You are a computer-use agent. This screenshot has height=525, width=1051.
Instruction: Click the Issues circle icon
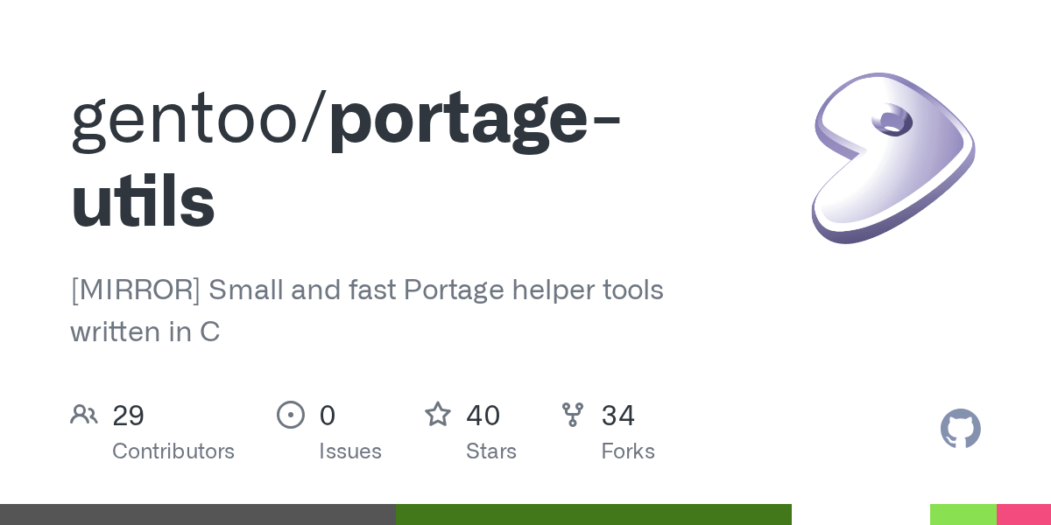tap(291, 415)
